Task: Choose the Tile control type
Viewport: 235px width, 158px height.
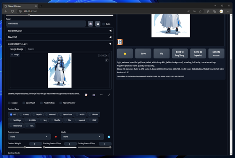Action: point(68,120)
